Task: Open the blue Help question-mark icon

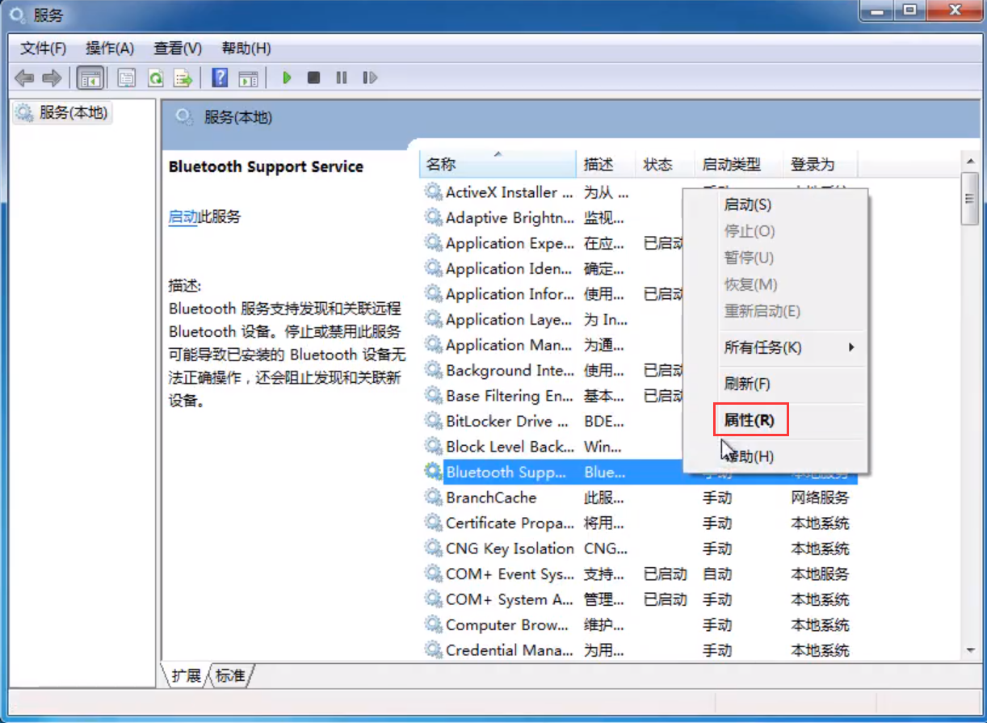Action: (x=220, y=78)
